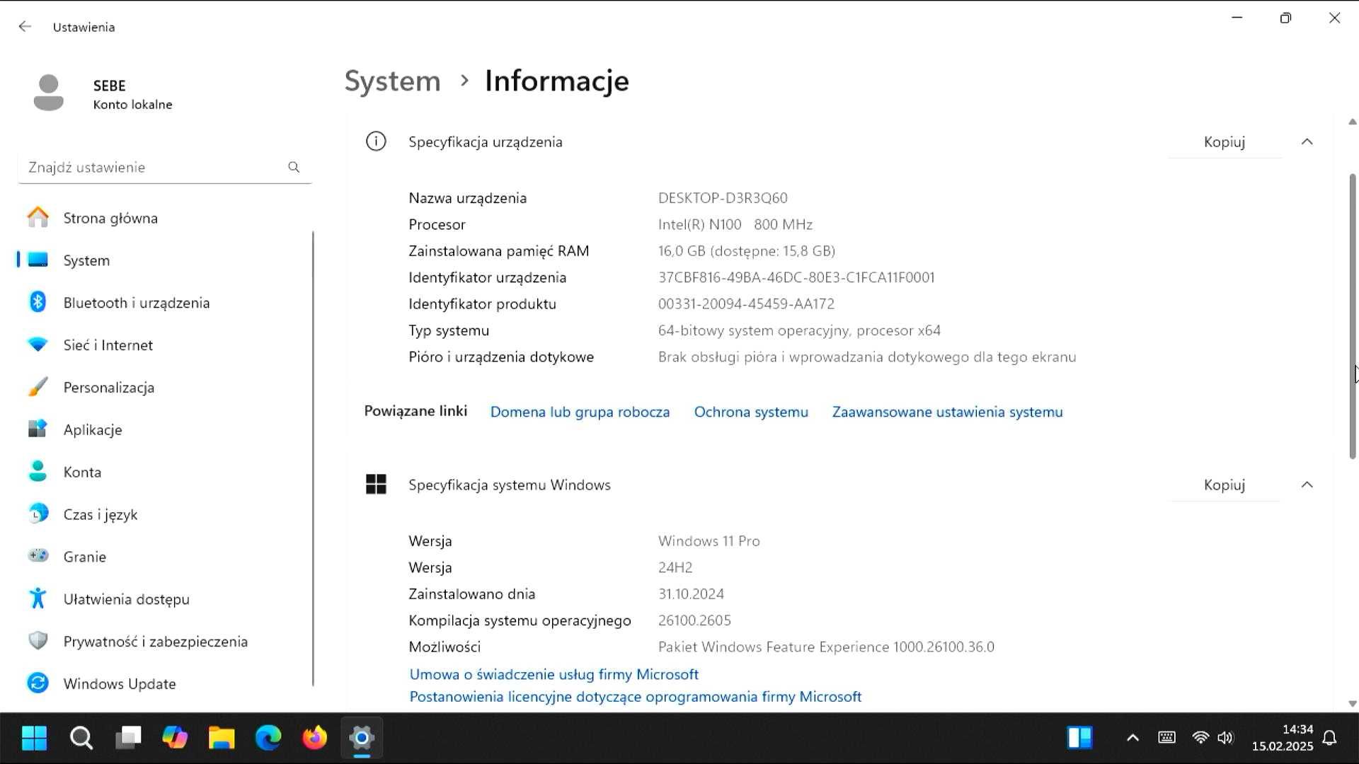Select Bluetooth i urządzenia menu item
The width and height of the screenshot is (1359, 764).
(164, 302)
